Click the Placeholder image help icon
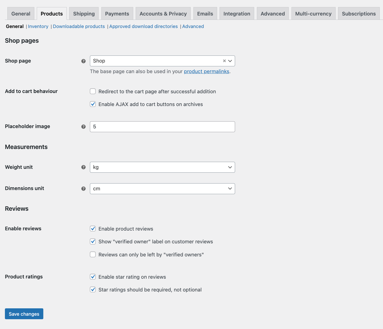The width and height of the screenshot is (383, 329). click(83, 126)
